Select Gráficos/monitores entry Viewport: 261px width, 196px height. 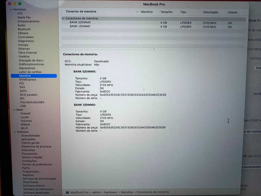coord(31,64)
